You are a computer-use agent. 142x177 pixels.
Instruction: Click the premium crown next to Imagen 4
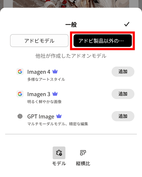point(55,71)
